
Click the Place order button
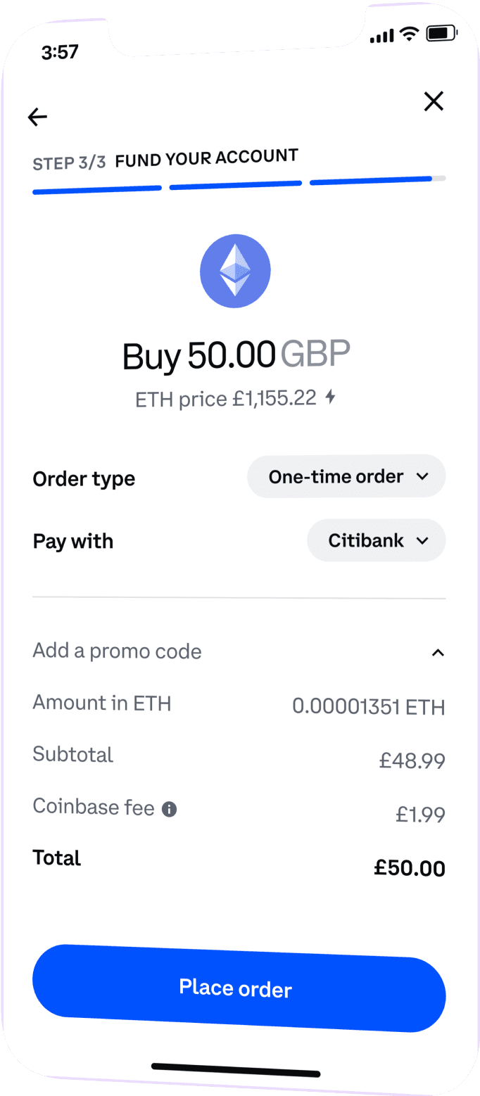[239, 988]
